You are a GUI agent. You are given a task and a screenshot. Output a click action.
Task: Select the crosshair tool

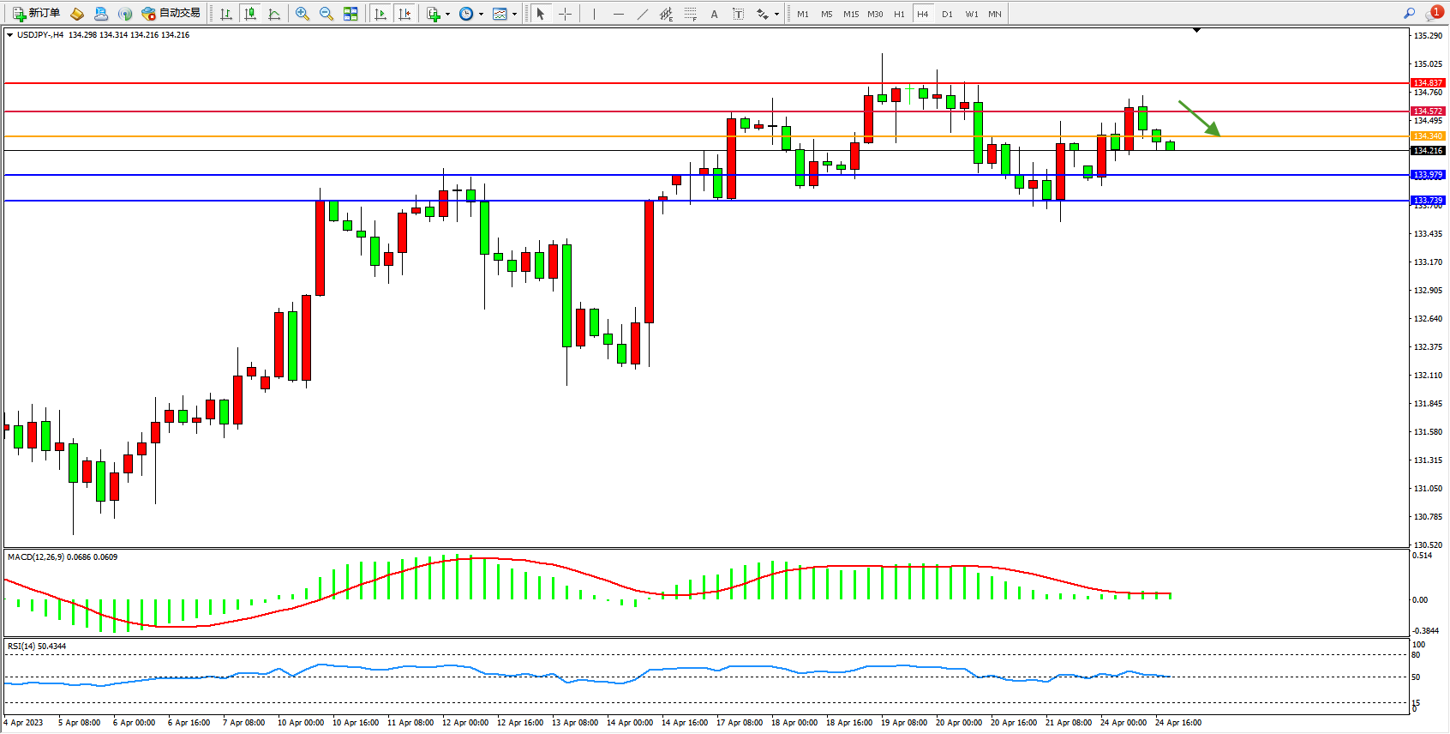tap(565, 14)
